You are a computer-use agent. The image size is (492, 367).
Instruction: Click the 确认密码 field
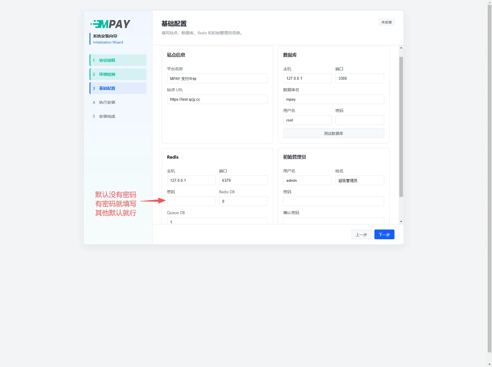pos(334,221)
